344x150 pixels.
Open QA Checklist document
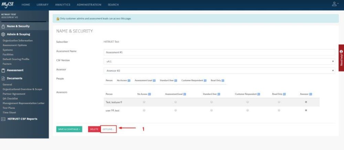click(x=10, y=99)
